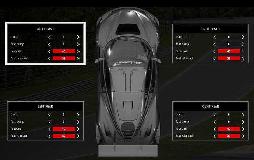
Task: Click the 'fast rebound' label in Left Rear
Action: 19,136
